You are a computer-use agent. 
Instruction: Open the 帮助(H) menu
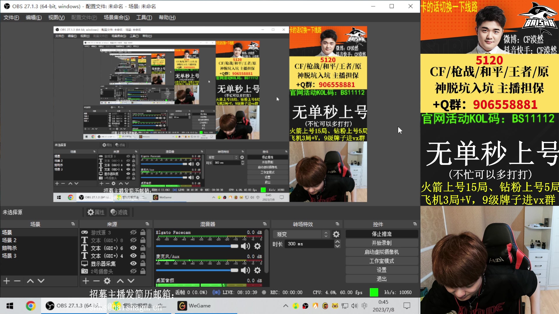click(167, 17)
